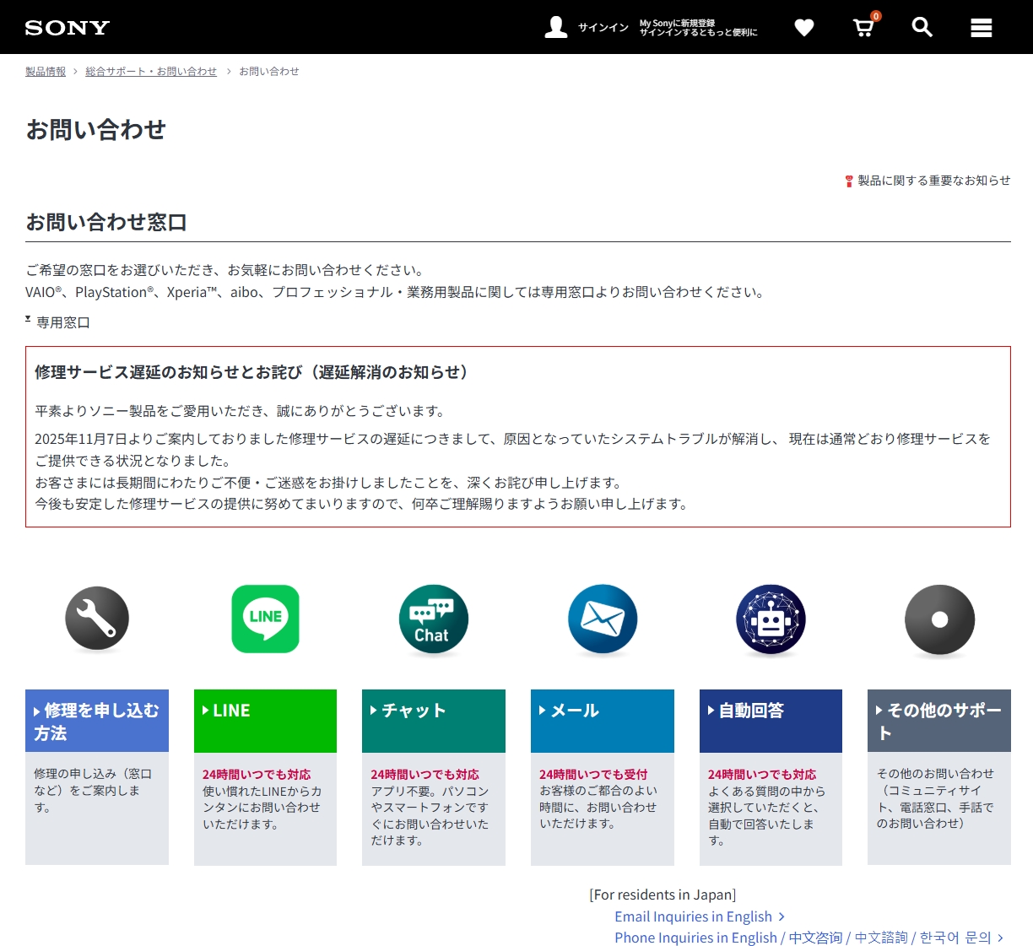Image resolution: width=1033 pixels, height=946 pixels.
Task: Go to 製品情報 breadcrumb
Action: coord(46,72)
